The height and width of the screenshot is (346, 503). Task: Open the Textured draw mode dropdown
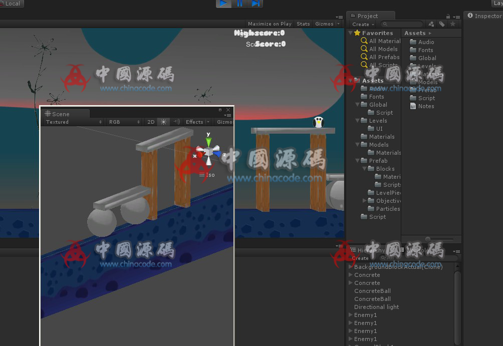[73, 122]
